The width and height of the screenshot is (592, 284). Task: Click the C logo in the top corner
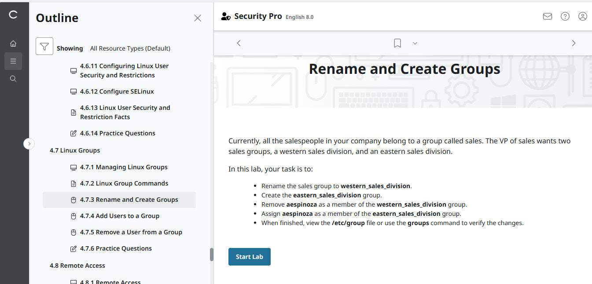[x=13, y=15]
